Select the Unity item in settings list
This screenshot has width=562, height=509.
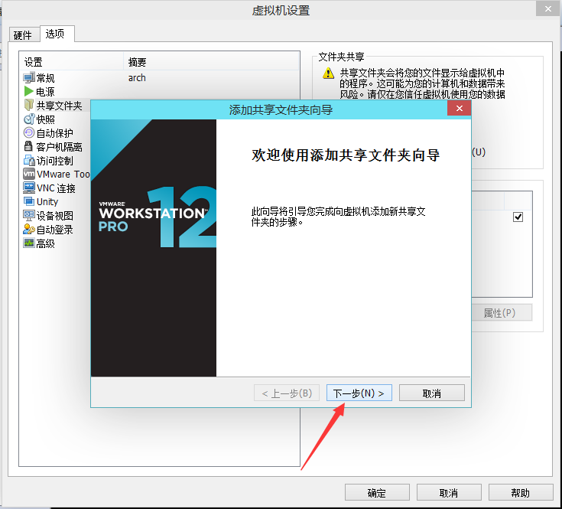(47, 202)
